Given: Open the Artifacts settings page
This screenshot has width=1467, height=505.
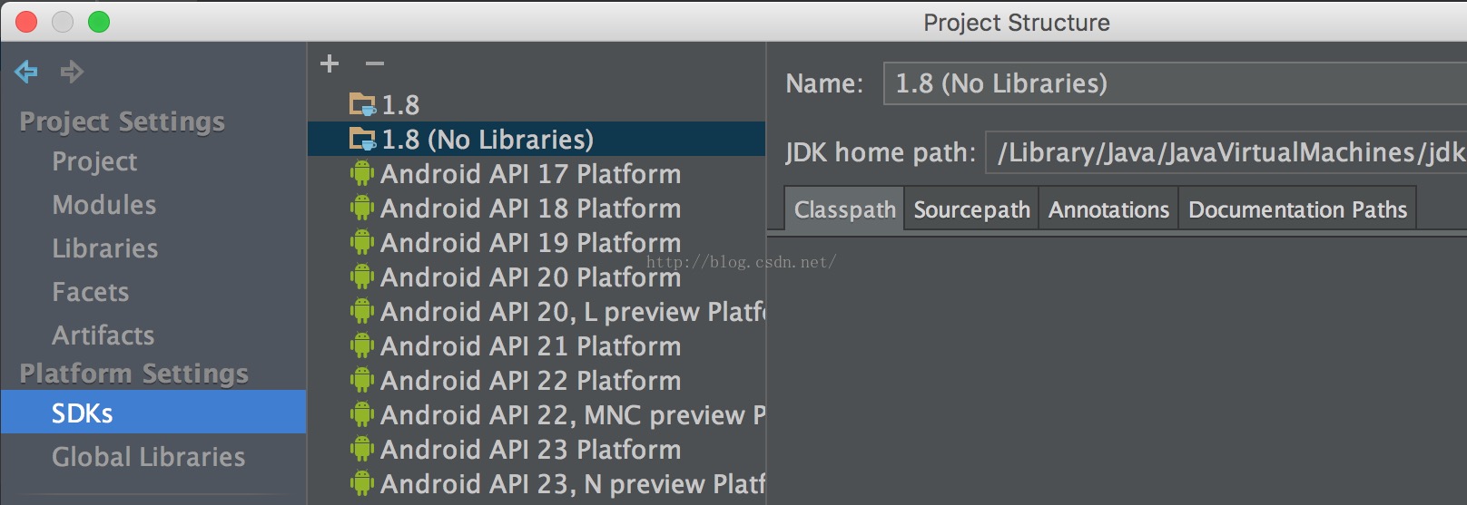Looking at the screenshot, I should point(103,335).
